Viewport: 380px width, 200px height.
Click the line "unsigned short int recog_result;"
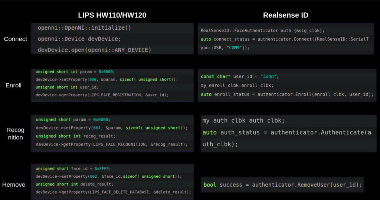76,136
